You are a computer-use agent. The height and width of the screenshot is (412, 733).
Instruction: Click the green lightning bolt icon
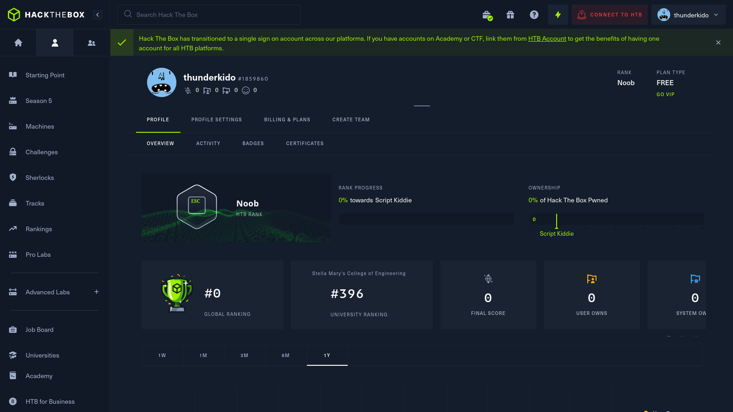(558, 15)
